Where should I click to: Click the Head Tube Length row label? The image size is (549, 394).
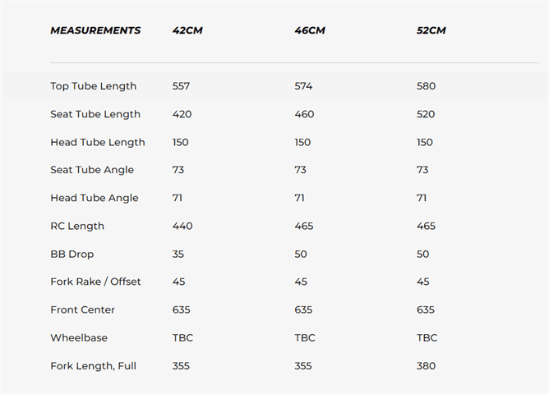(98, 142)
